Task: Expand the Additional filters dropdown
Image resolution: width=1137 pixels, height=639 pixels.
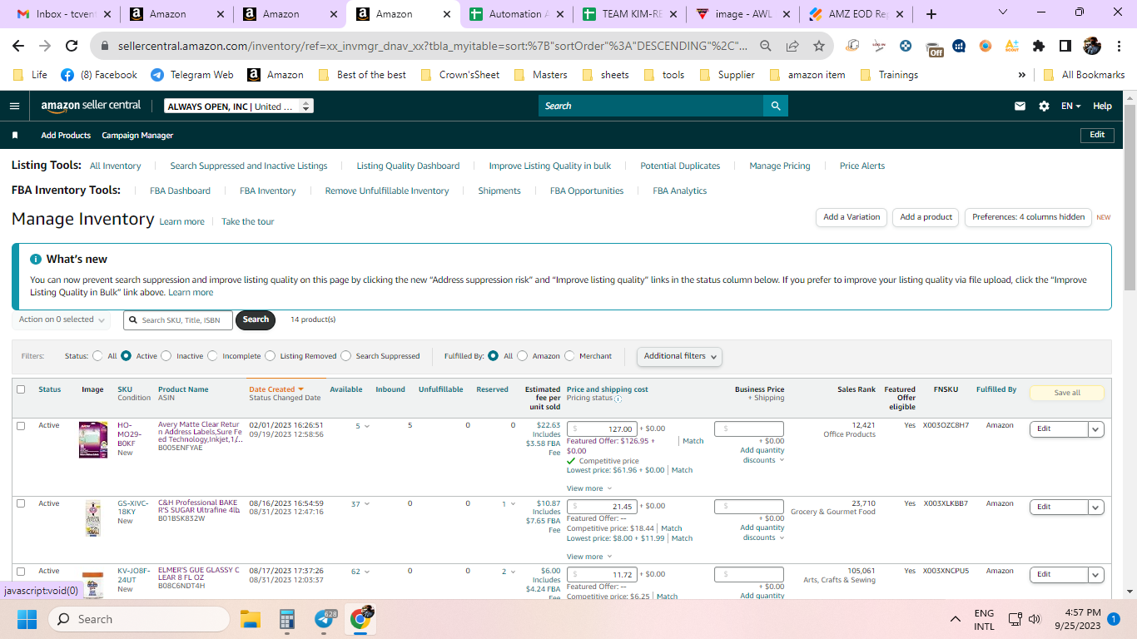Action: click(x=679, y=356)
